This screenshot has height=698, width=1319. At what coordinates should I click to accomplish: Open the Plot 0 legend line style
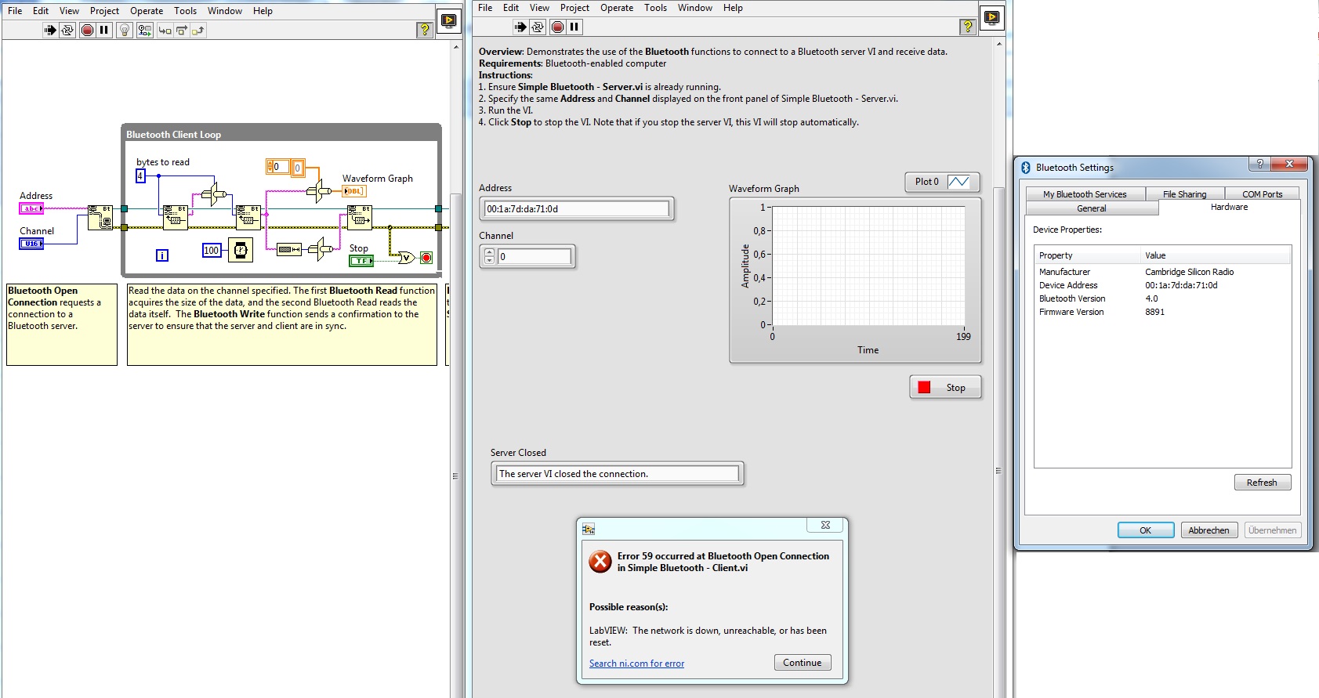click(x=958, y=182)
